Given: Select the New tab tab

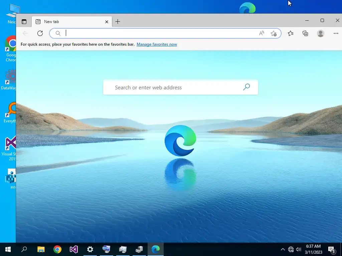Looking at the screenshot, I should [x=72, y=22].
